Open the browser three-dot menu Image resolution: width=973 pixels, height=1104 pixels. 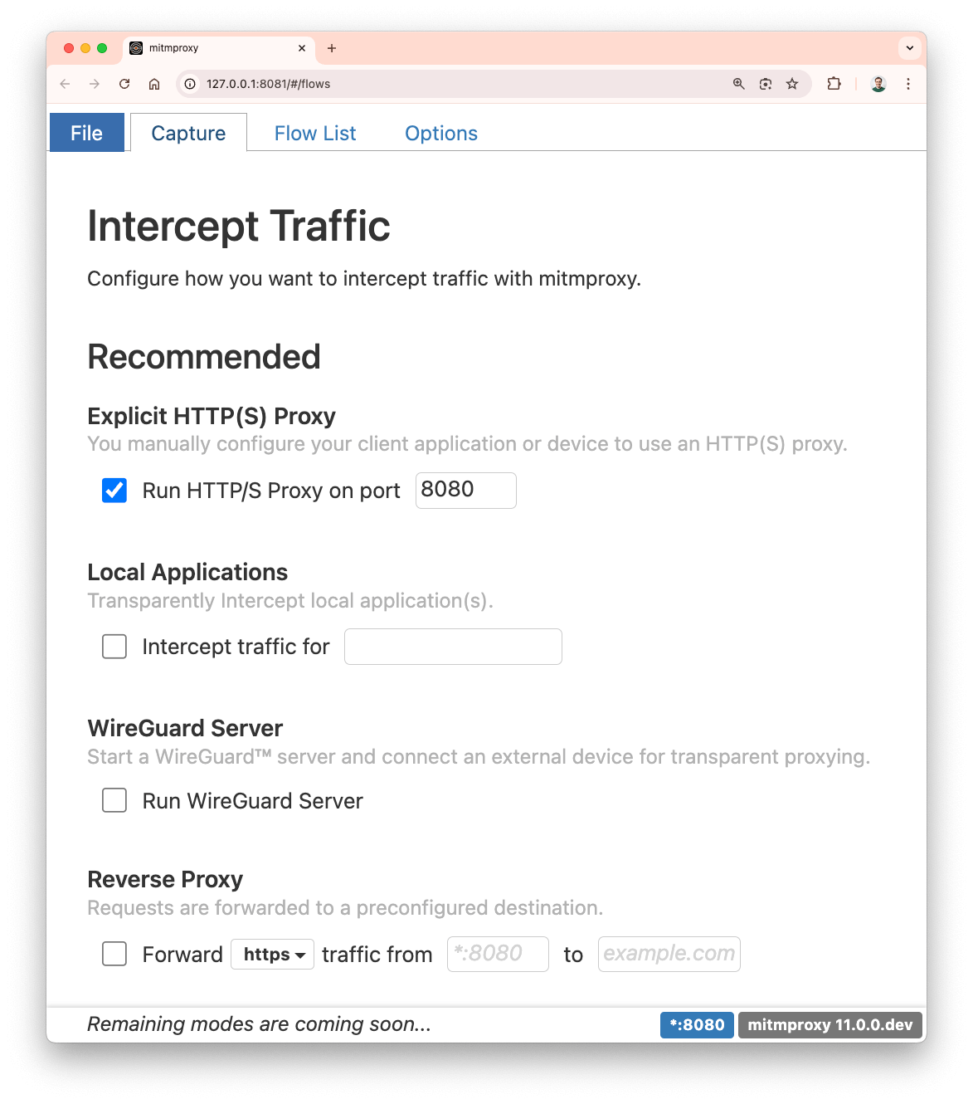pos(908,84)
